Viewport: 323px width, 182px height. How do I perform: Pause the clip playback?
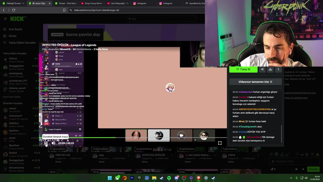(46, 143)
